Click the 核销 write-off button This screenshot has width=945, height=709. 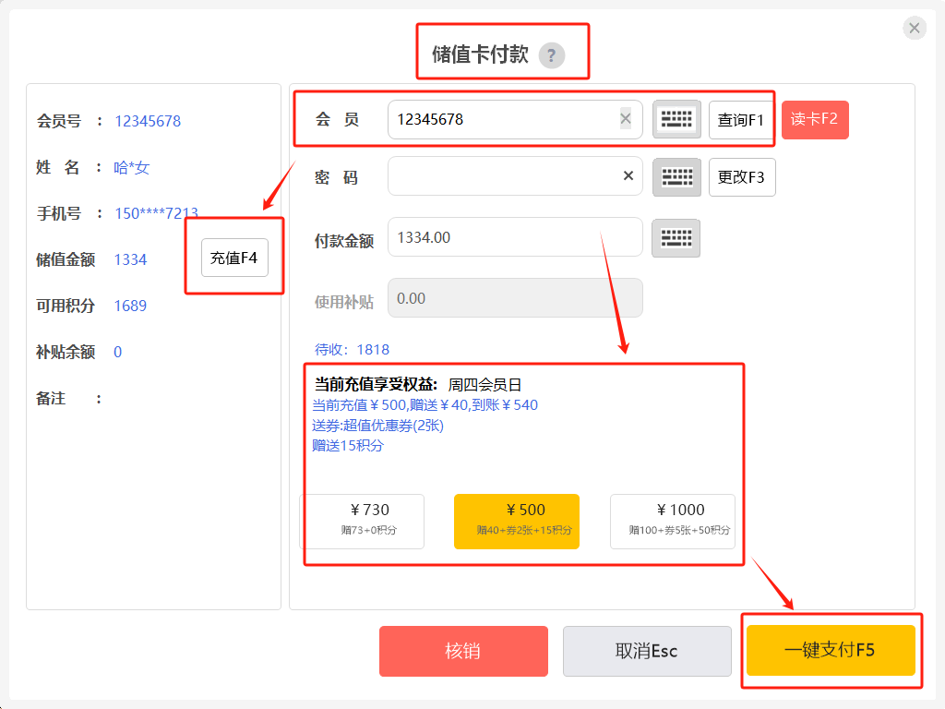point(463,651)
